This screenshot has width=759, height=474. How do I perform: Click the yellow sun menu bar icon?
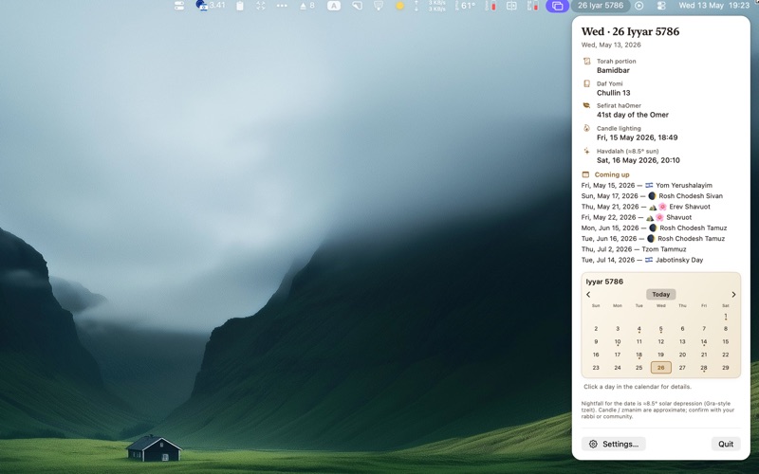coord(399,6)
